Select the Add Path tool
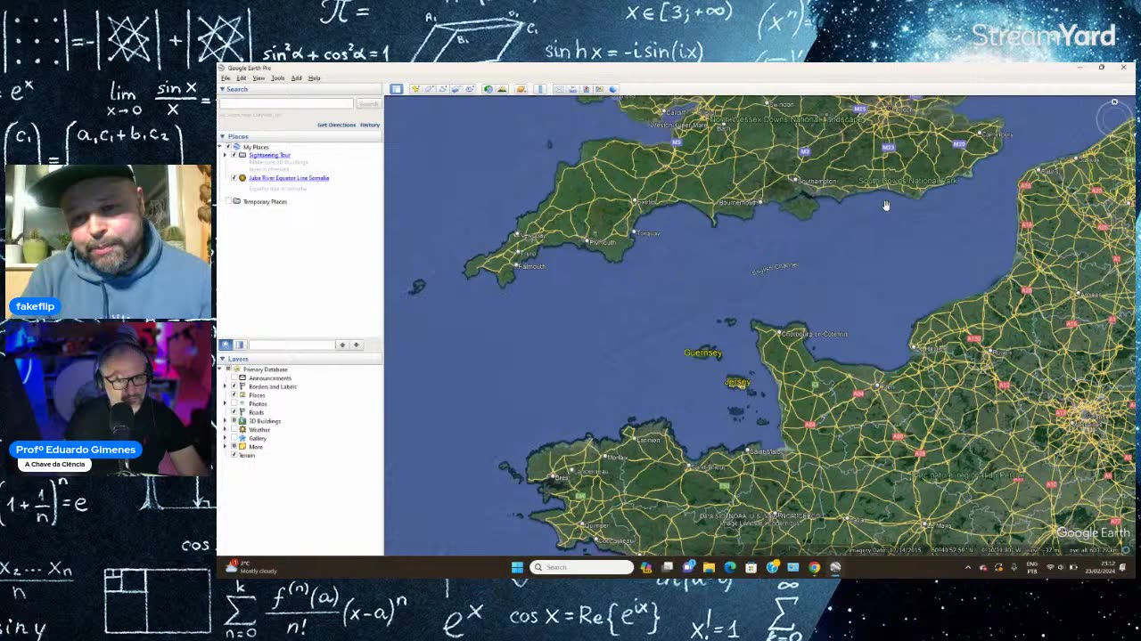 pos(442,89)
